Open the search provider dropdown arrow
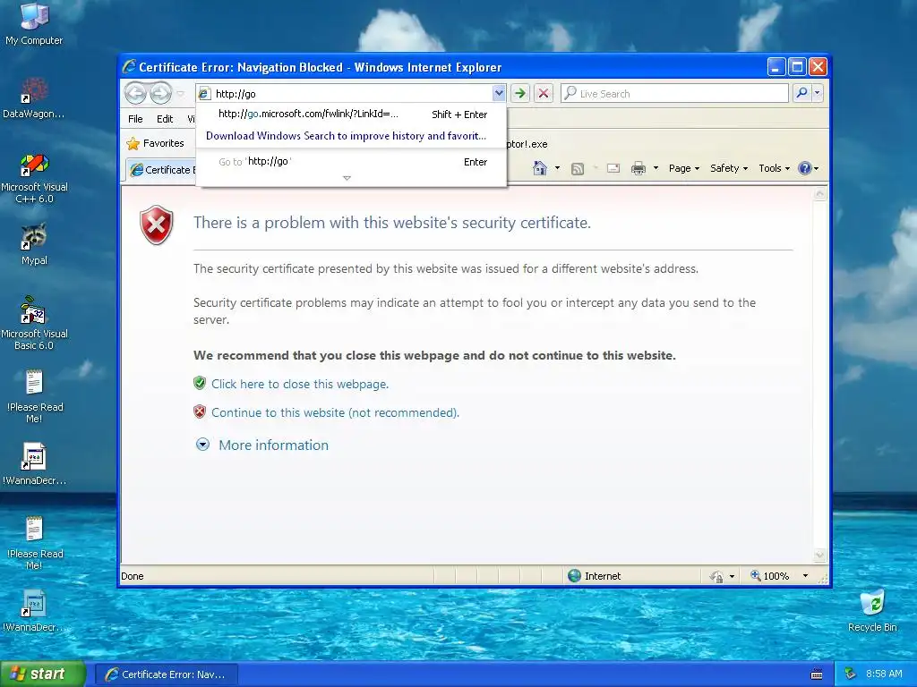This screenshot has width=917, height=687. pyautogui.click(x=817, y=93)
